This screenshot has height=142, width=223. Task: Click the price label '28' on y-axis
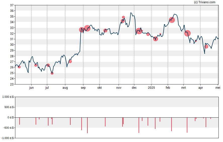12,56
